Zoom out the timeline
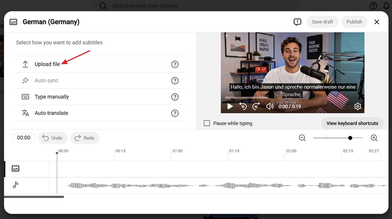 (302, 138)
